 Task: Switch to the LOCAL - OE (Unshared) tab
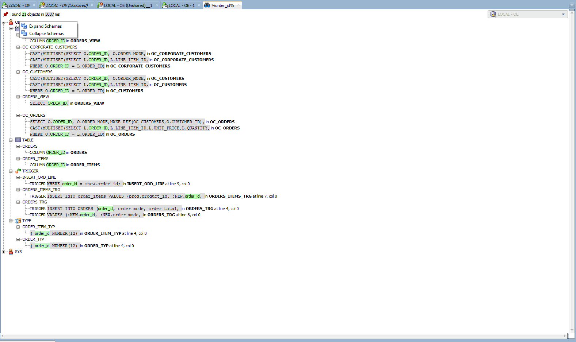tap(66, 5)
